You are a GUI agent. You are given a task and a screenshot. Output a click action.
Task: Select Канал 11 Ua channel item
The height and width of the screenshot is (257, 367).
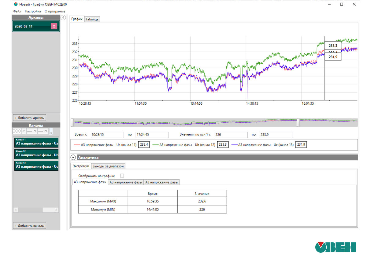pyautogui.click(x=36, y=142)
